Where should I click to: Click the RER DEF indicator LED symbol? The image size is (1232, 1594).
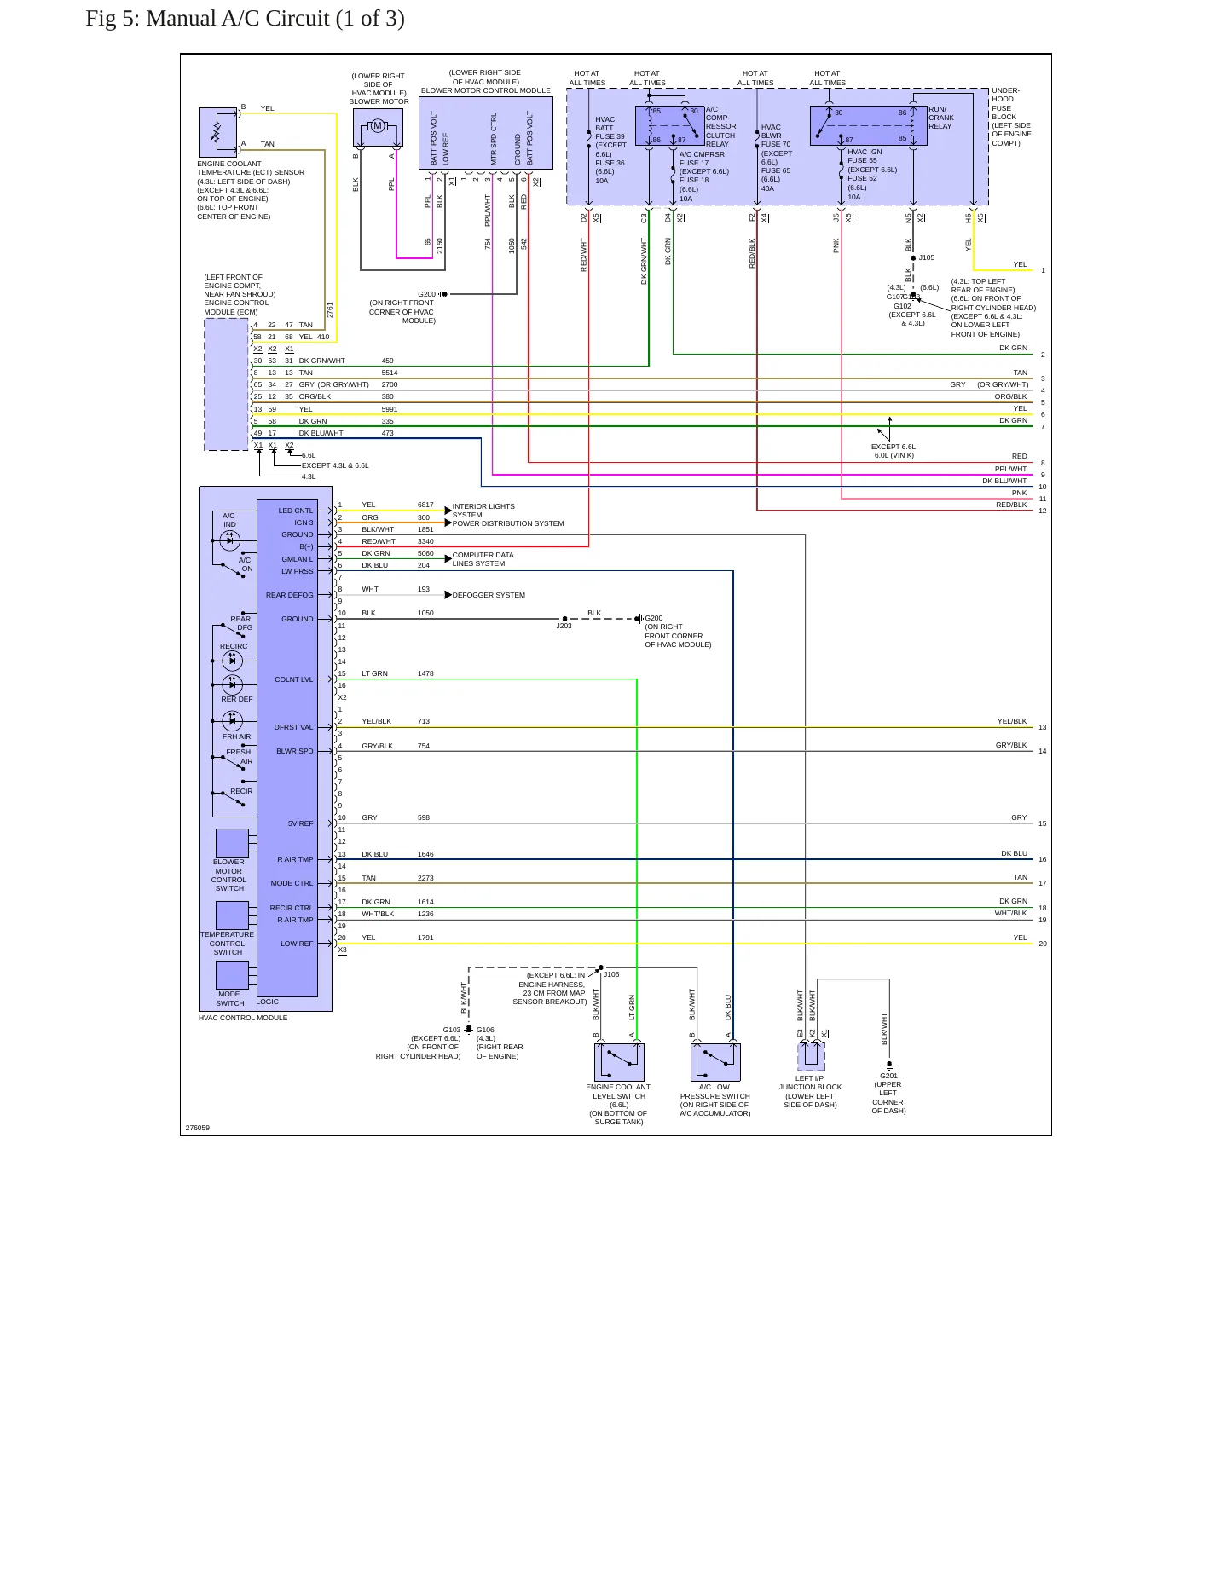click(x=232, y=684)
